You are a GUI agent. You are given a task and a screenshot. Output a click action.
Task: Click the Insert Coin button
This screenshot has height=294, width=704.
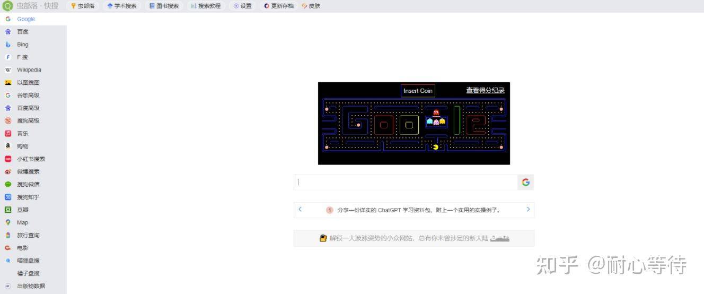(x=418, y=91)
